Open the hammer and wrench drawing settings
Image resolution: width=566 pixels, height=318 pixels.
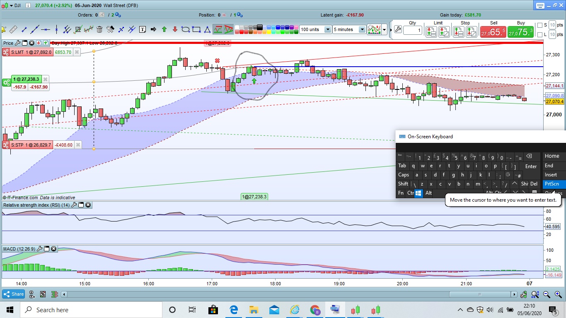click(110, 29)
